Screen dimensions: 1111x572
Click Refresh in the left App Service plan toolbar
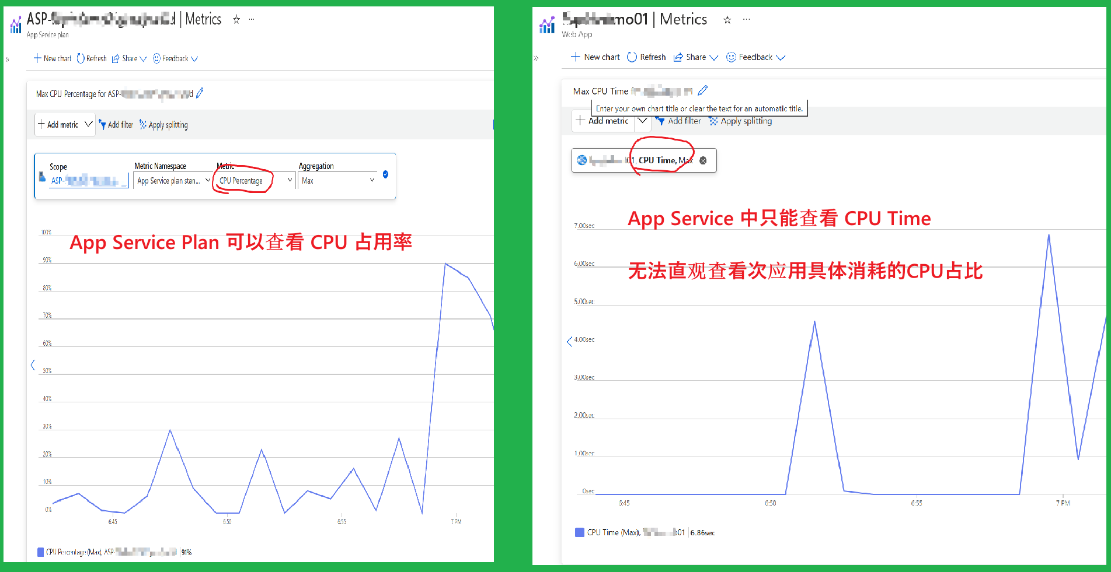tap(92, 58)
